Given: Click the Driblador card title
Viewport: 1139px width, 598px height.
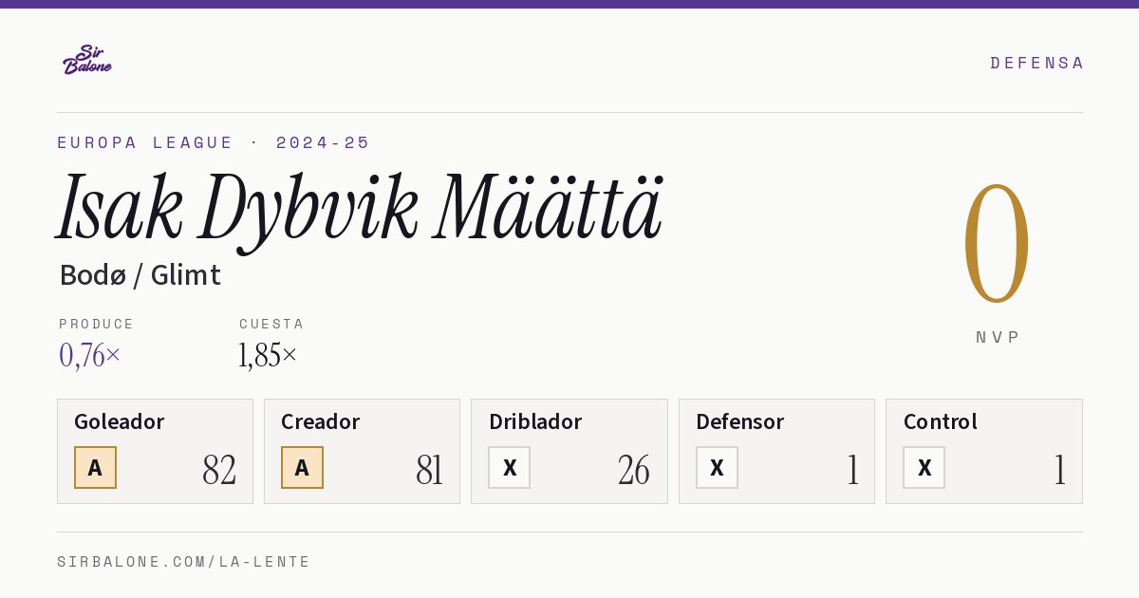Looking at the screenshot, I should [535, 421].
